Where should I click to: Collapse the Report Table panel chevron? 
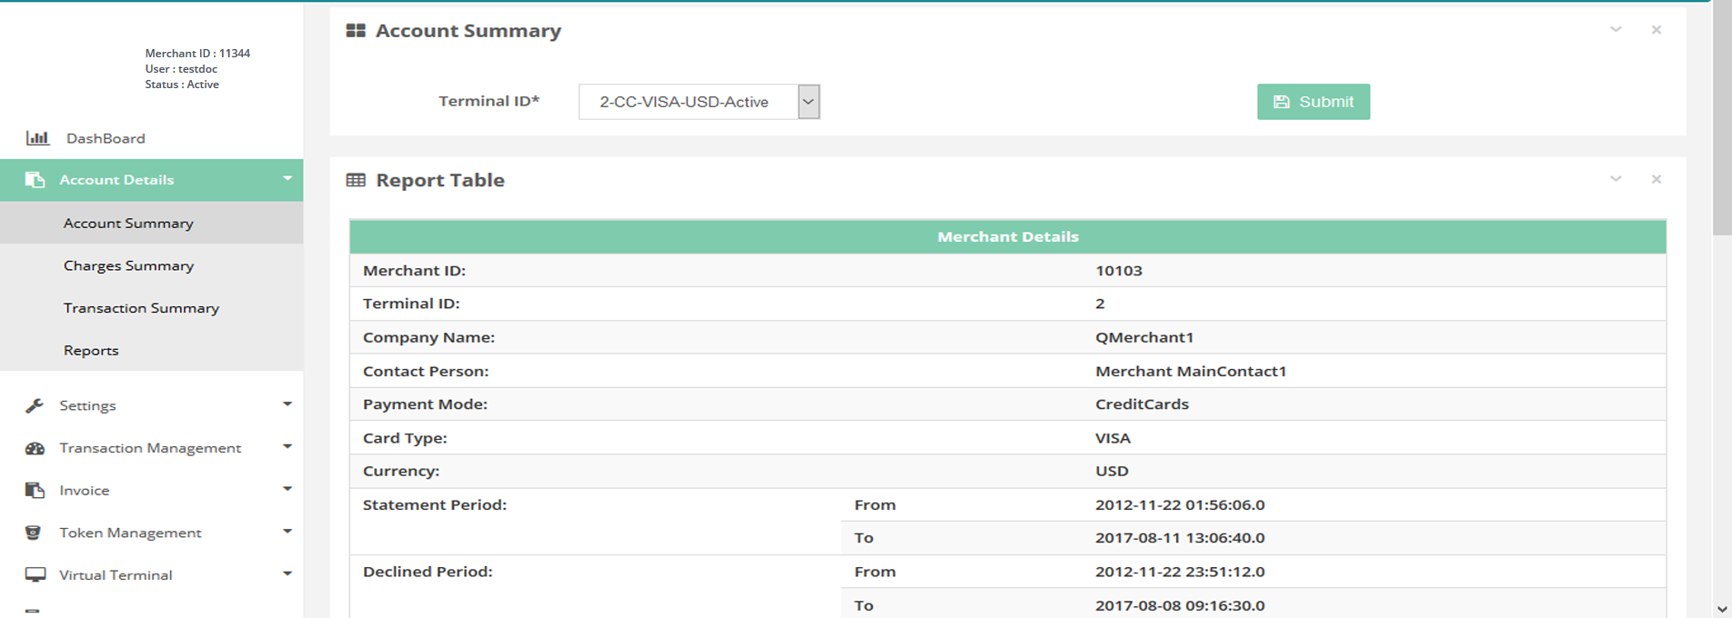tap(1616, 179)
